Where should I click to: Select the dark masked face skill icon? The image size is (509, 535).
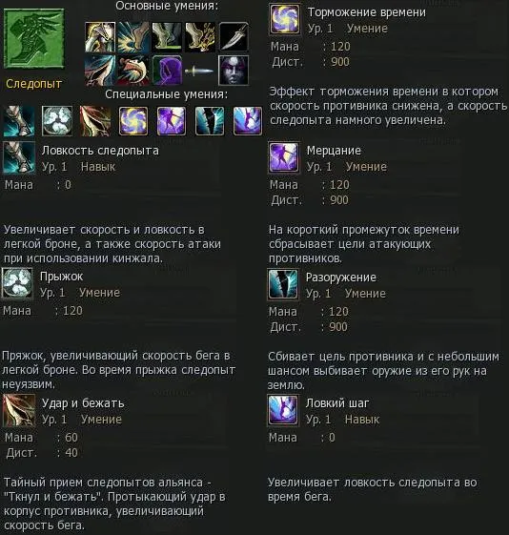(234, 71)
